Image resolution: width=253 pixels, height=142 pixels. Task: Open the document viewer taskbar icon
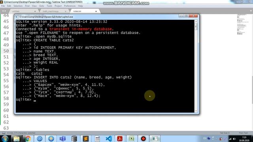tap(97, 138)
